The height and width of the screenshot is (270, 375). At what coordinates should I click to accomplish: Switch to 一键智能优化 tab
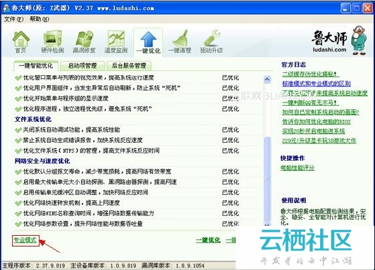pos(36,66)
